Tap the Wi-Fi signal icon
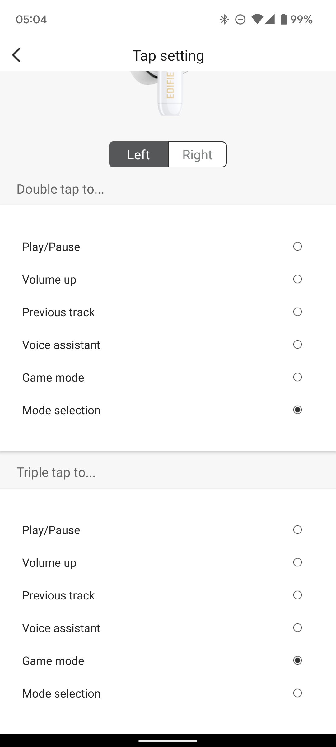 pyautogui.click(x=257, y=19)
